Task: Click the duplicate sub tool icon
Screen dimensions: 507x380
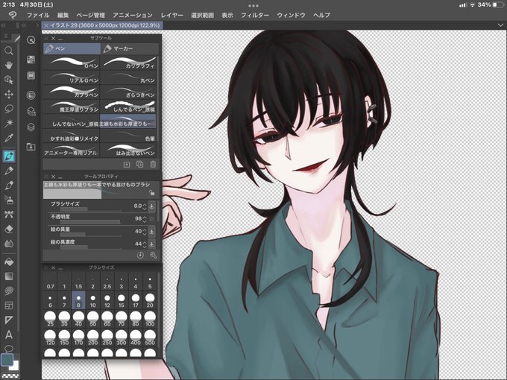Action: [139, 165]
